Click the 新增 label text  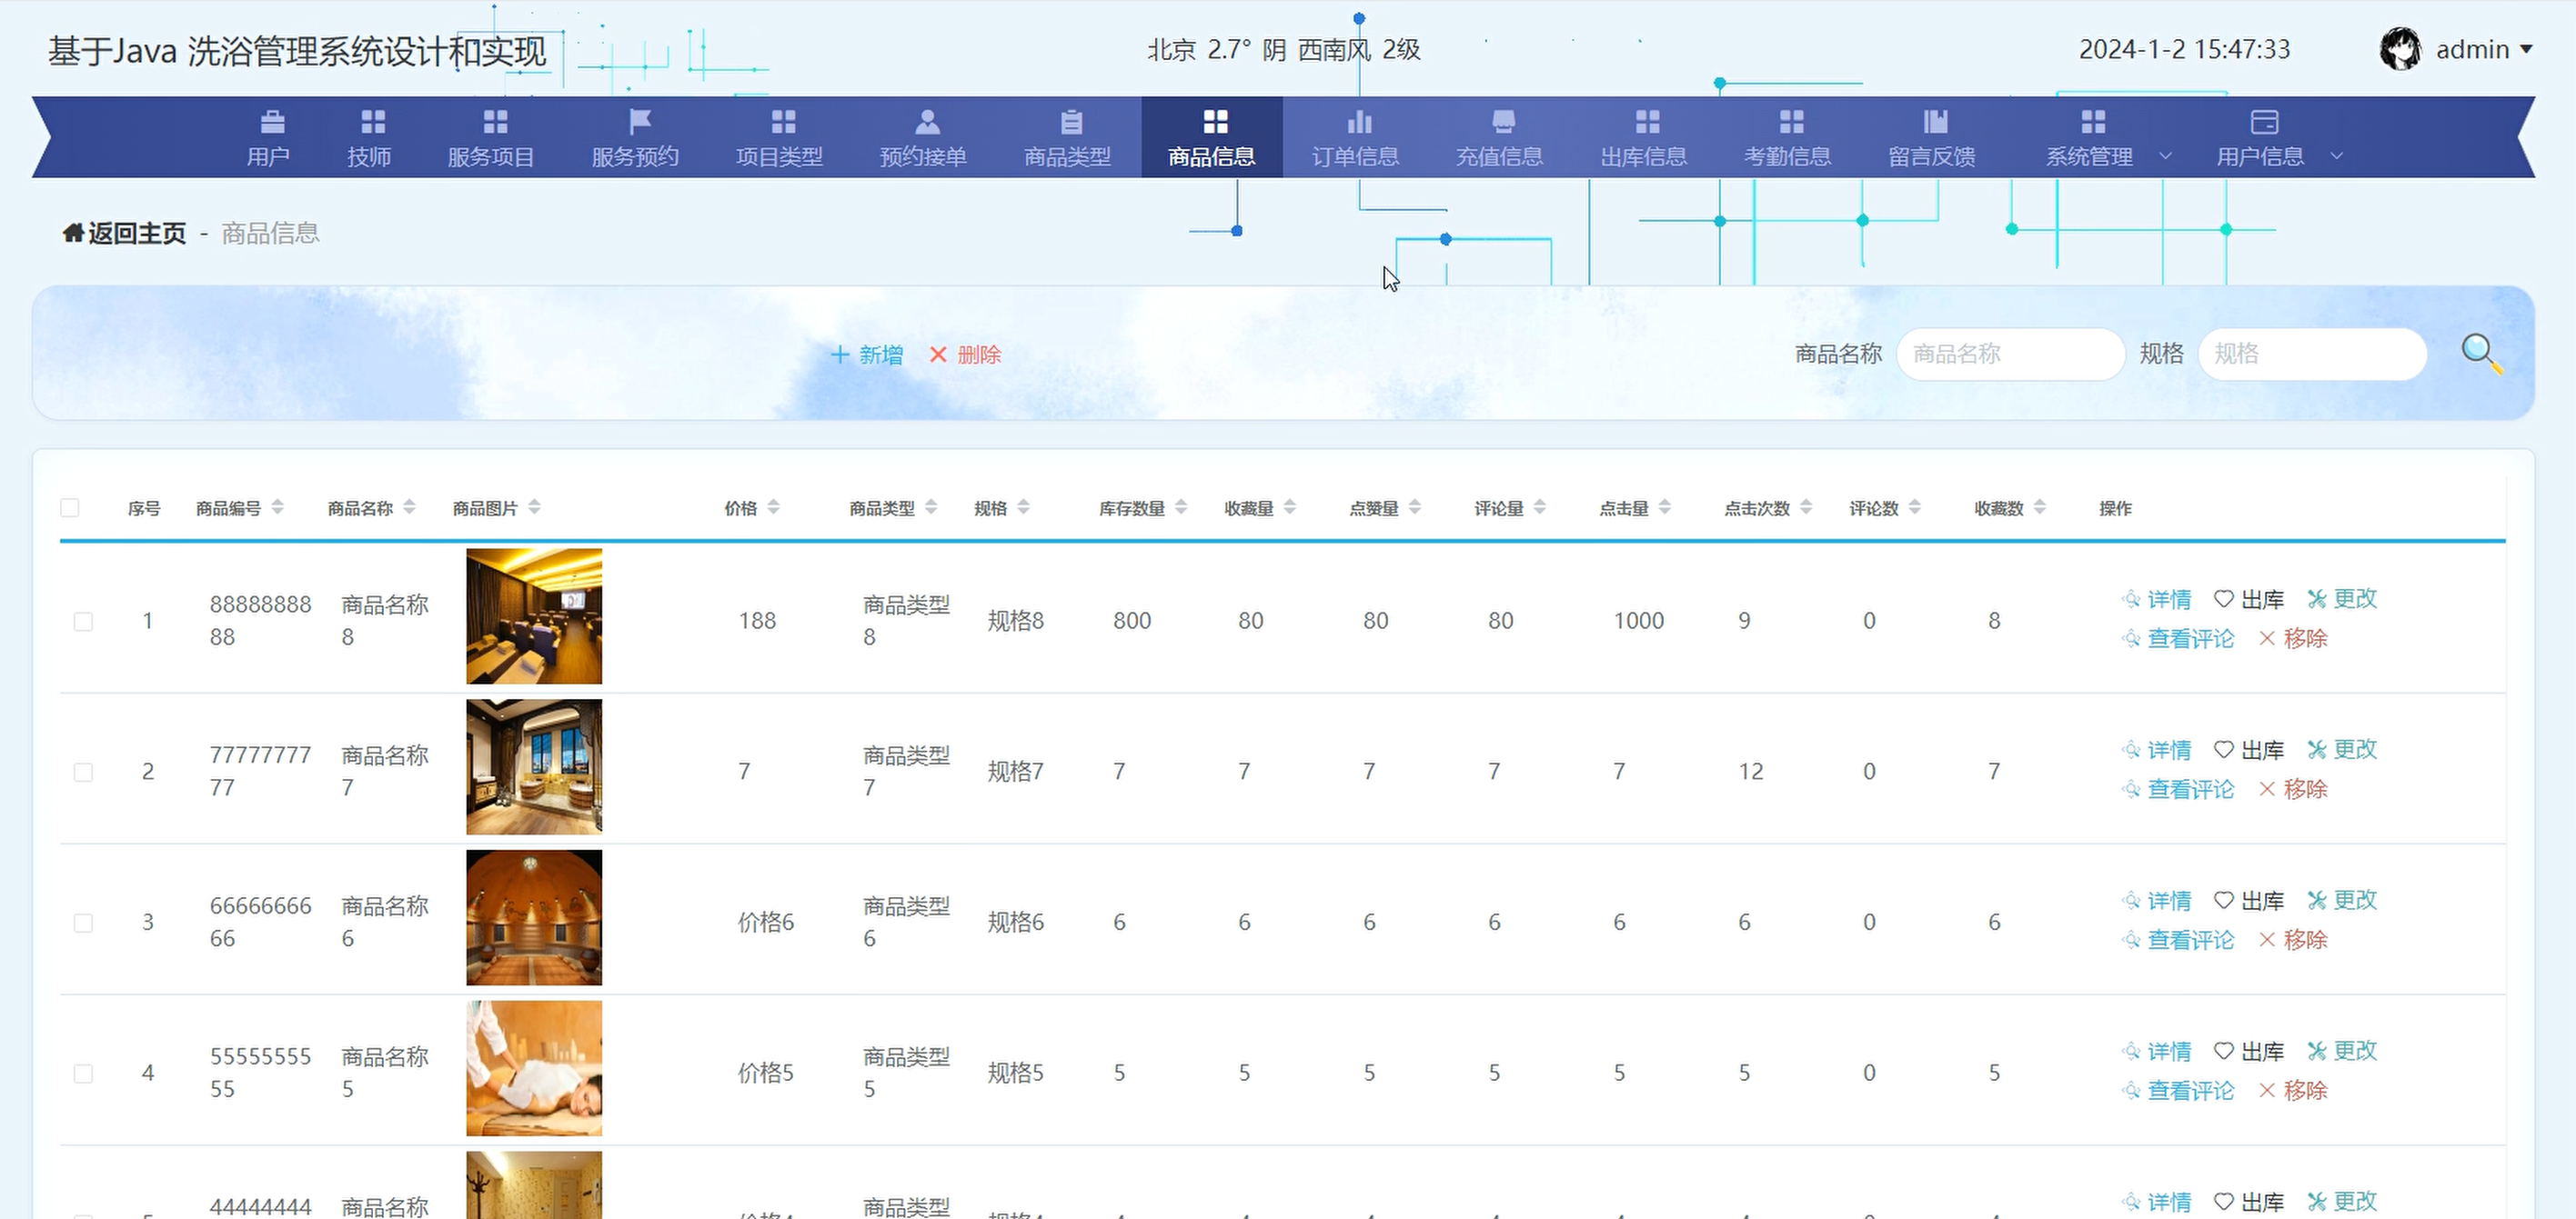point(881,355)
